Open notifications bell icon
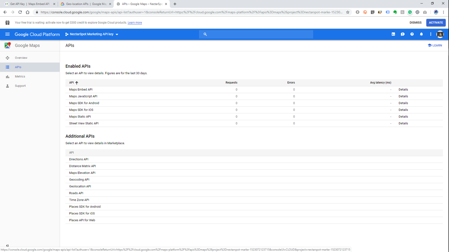 (x=421, y=34)
